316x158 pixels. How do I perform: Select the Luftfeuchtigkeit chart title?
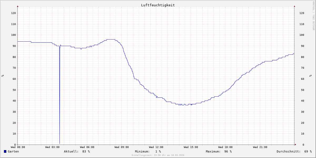(x=158, y=5)
